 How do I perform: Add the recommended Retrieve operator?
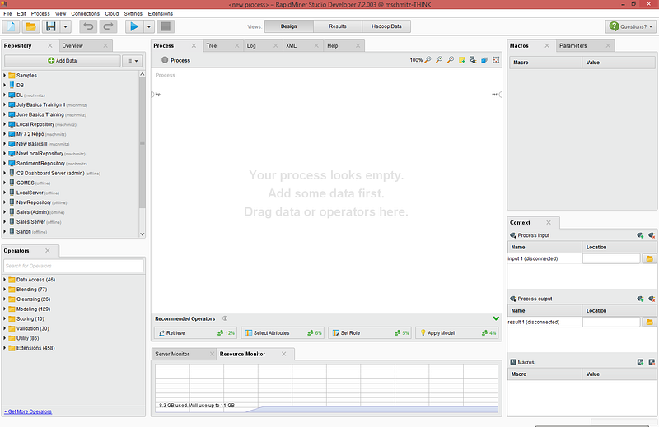click(196, 333)
